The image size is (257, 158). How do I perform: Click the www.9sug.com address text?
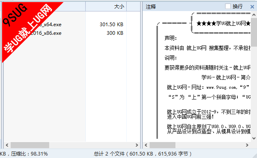(x=222, y=88)
